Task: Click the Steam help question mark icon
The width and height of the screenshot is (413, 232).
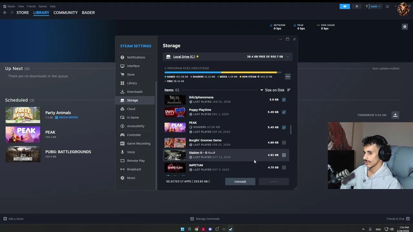Action: tap(367, 6)
